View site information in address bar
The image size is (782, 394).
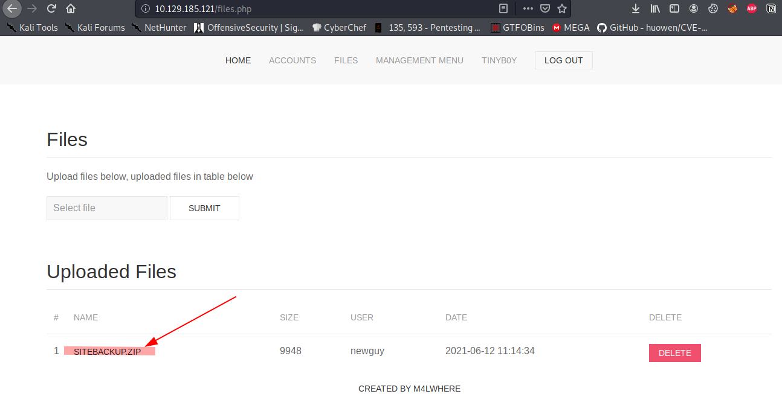coord(145,8)
